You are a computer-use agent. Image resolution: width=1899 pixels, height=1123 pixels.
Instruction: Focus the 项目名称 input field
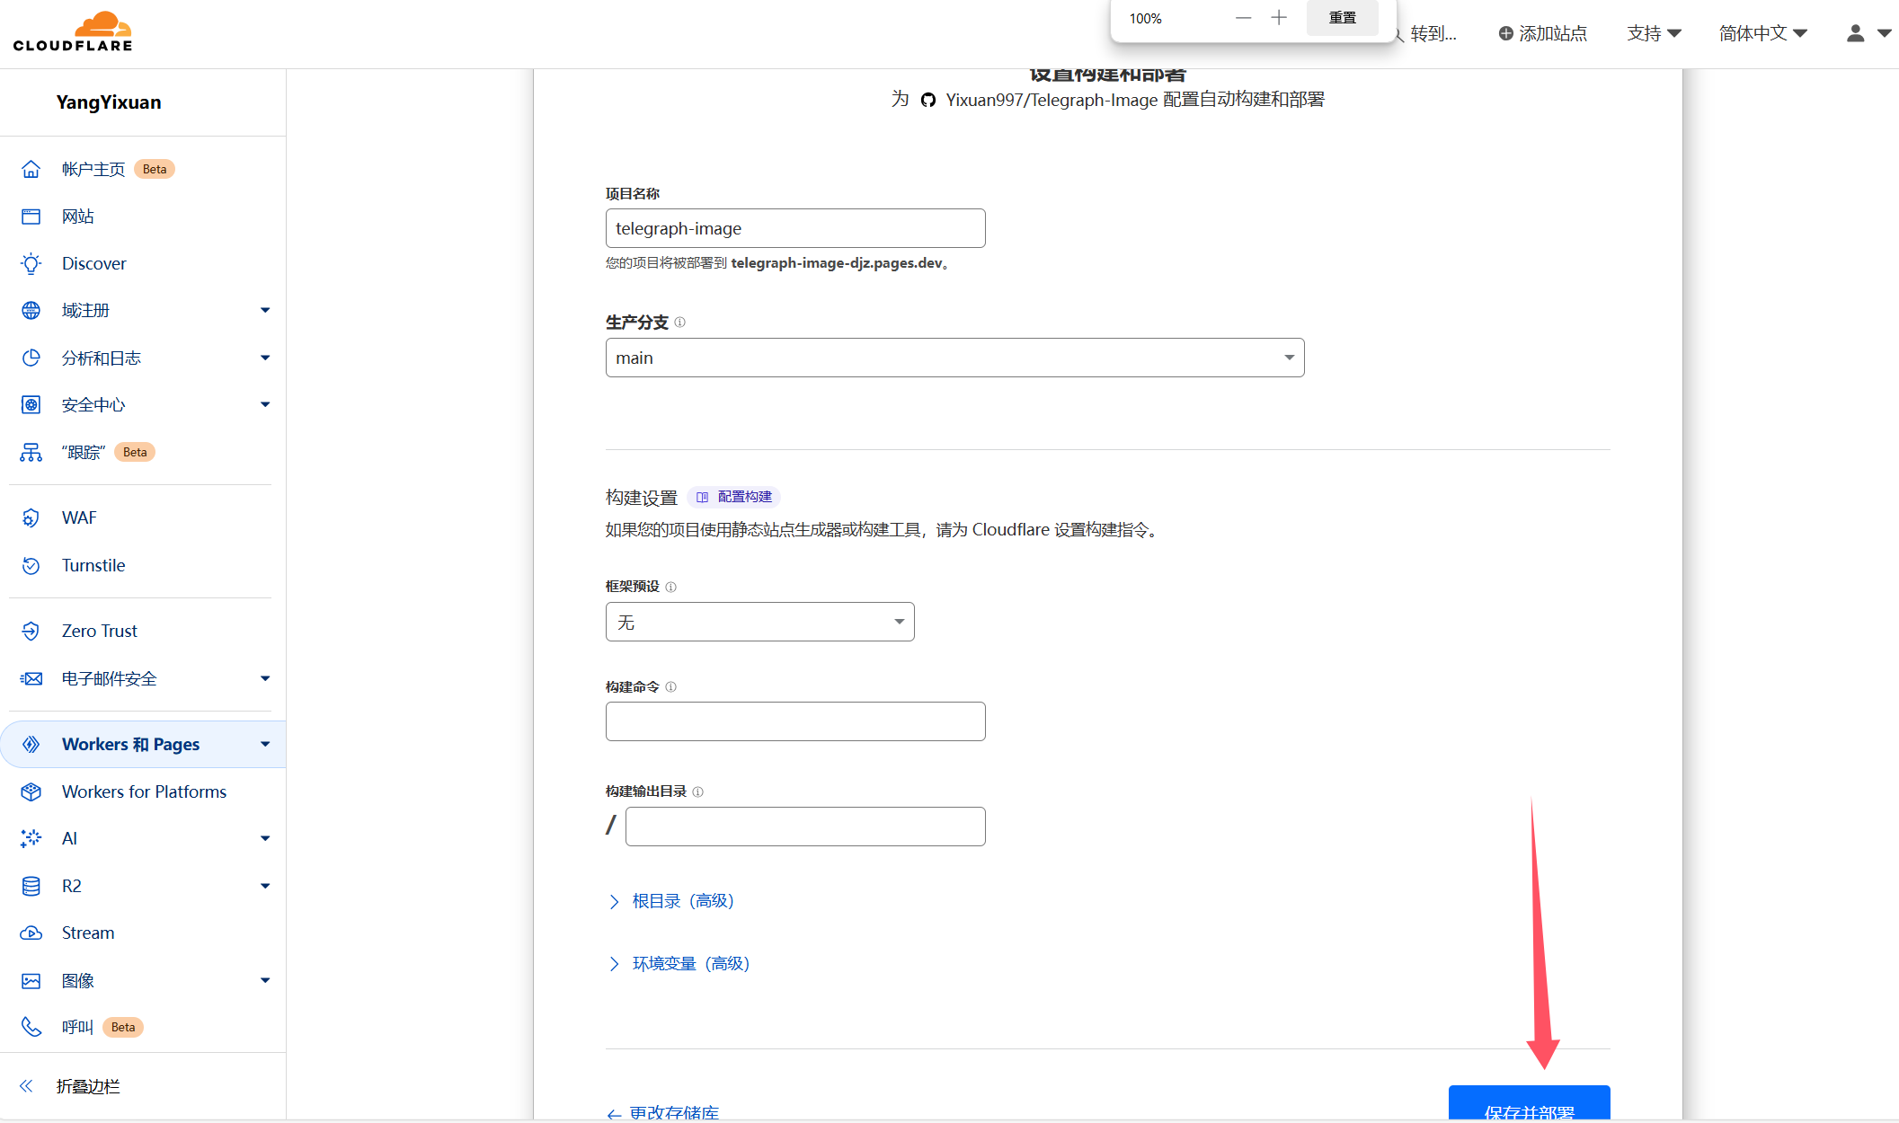795,228
